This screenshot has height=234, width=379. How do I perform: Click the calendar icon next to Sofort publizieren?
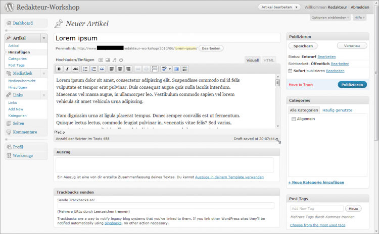tap(290, 71)
